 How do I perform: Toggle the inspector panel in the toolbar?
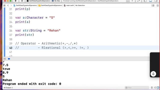(156, 1)
